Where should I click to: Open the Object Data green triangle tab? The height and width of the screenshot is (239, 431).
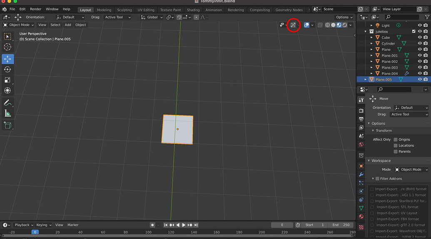point(361,208)
